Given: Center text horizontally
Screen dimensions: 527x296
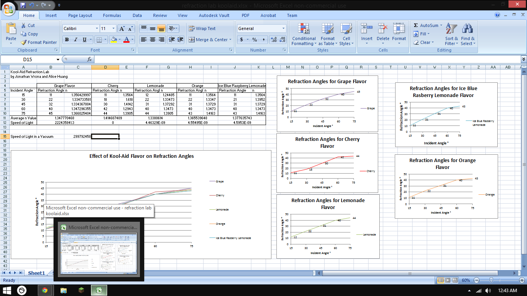Looking at the screenshot, I should (153, 40).
